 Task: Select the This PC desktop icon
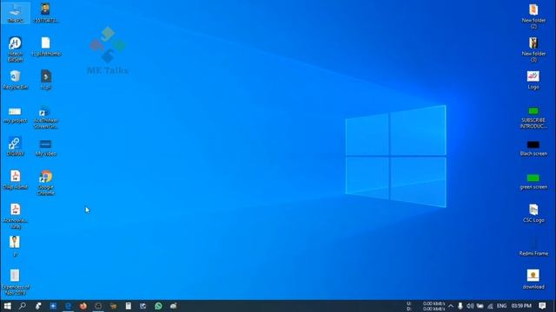[x=16, y=13]
